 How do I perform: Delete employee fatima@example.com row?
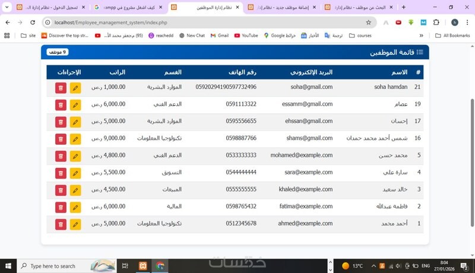coord(61,207)
